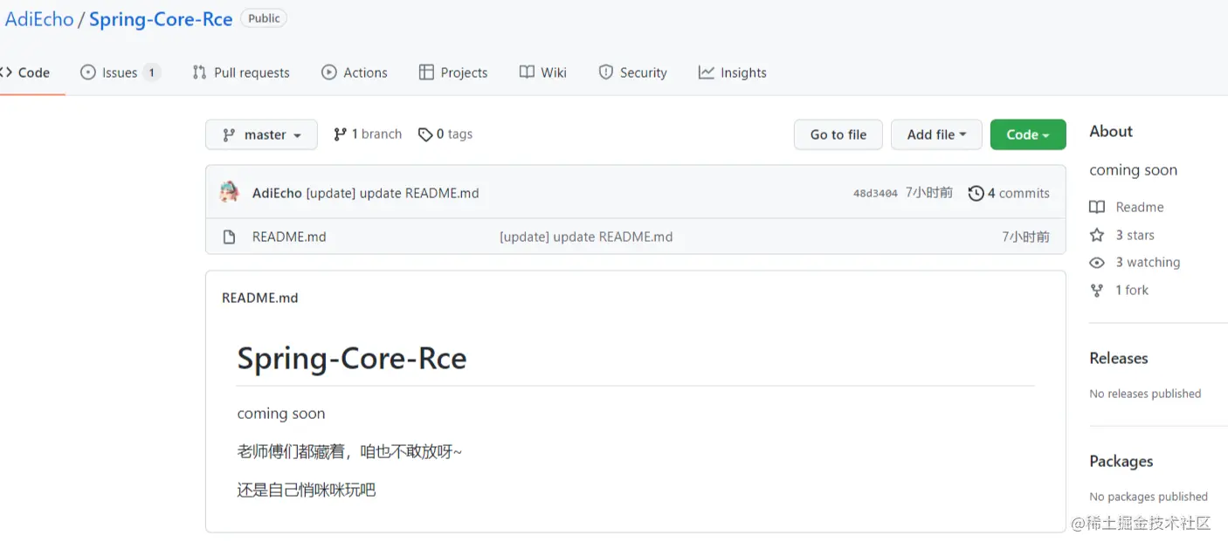Click the README paragraph 'coming soon'
Viewport: 1228px width, 549px height.
[281, 414]
